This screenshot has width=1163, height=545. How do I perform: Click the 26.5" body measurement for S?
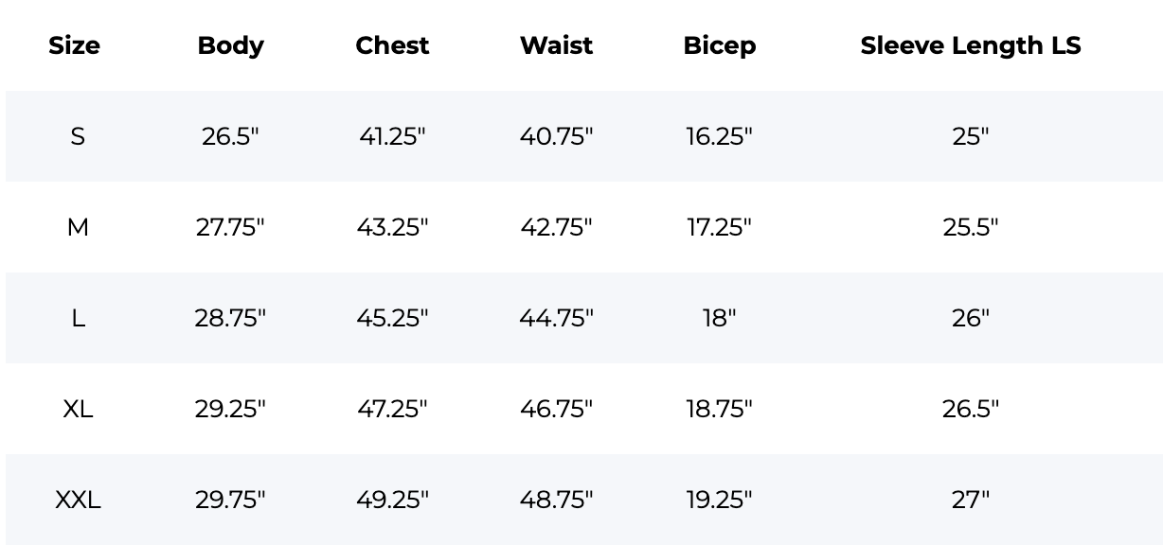(230, 136)
